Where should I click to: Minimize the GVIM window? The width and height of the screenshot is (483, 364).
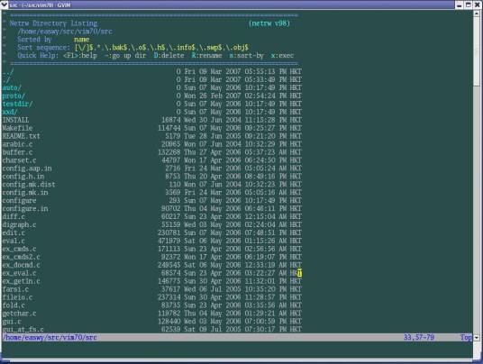(x=459, y=5)
